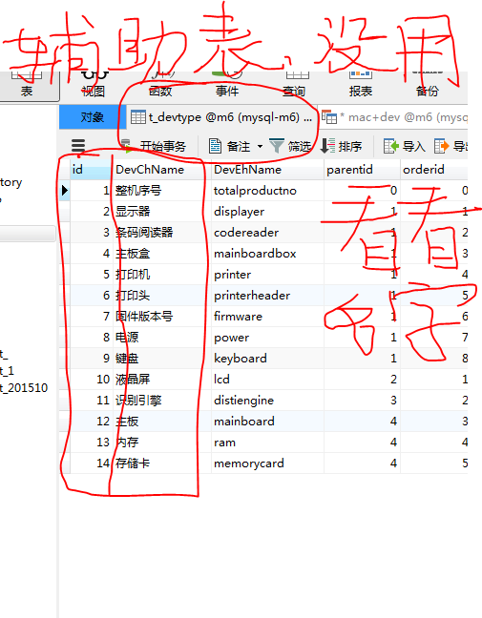Image resolution: width=482 pixels, height=618 pixels.
Task: Select cell displayer
Action: 267,212
